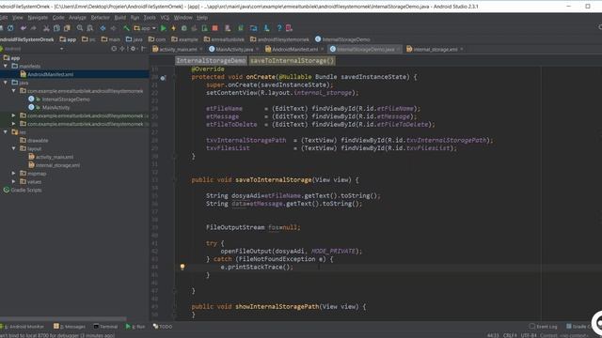
Task: Build project with the green hammer icon
Action: (x=126, y=28)
